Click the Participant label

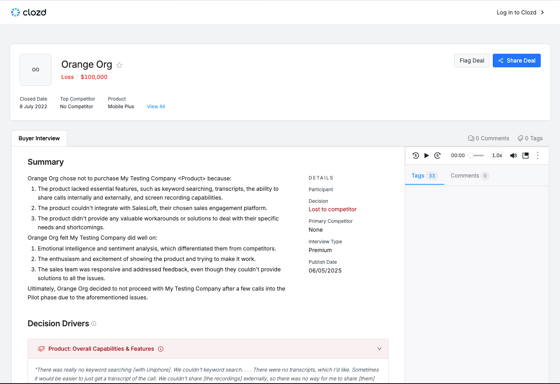point(321,190)
